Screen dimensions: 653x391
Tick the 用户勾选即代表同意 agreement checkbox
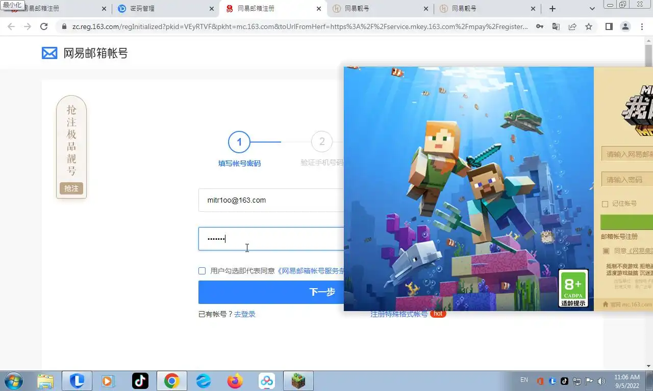(202, 271)
